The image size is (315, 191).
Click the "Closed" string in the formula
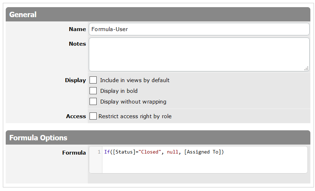pos(150,152)
